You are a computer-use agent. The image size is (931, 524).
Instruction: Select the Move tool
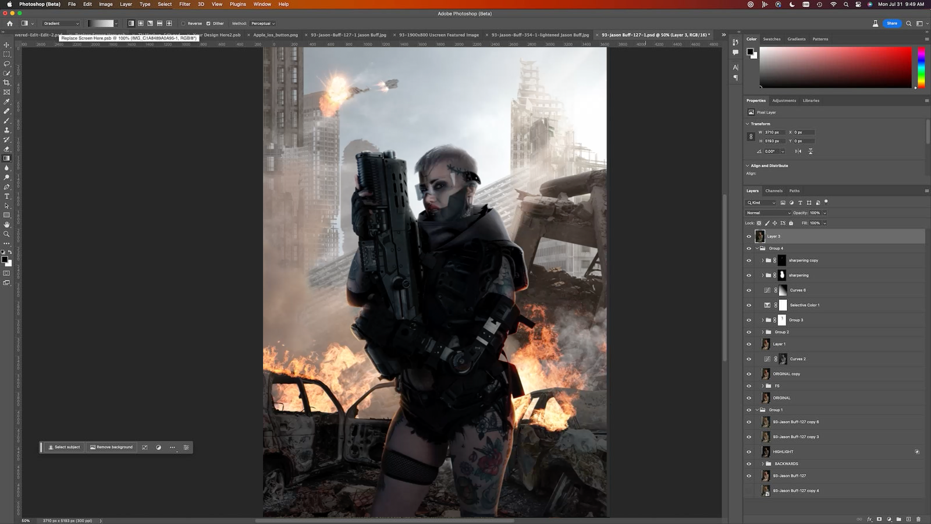(x=7, y=45)
